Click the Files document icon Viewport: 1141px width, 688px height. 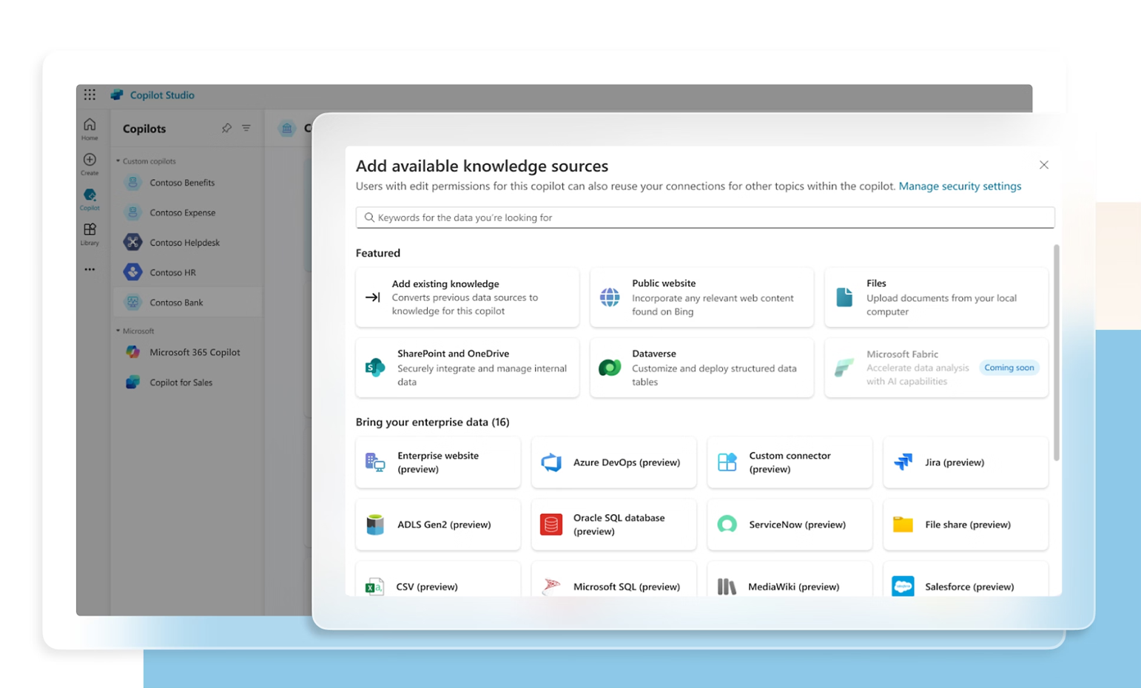click(x=844, y=297)
